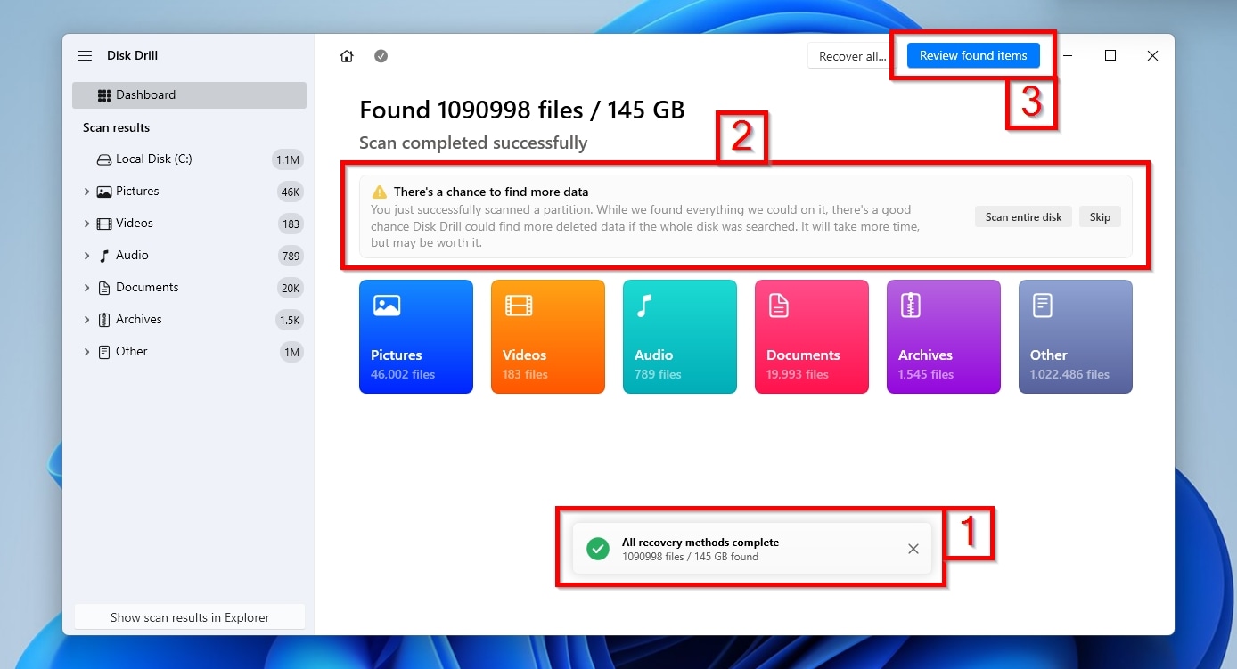Screen dimensions: 1237x669
Task: Expand the Archives category chevron
Action: pyautogui.click(x=86, y=320)
